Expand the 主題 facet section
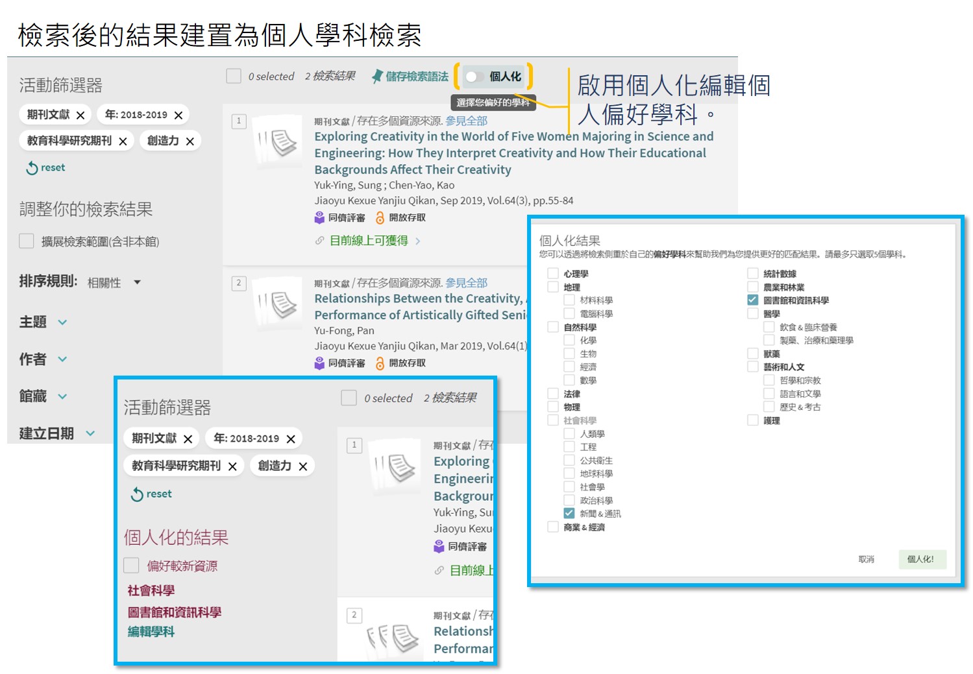Image resolution: width=973 pixels, height=674 pixels. (62, 322)
